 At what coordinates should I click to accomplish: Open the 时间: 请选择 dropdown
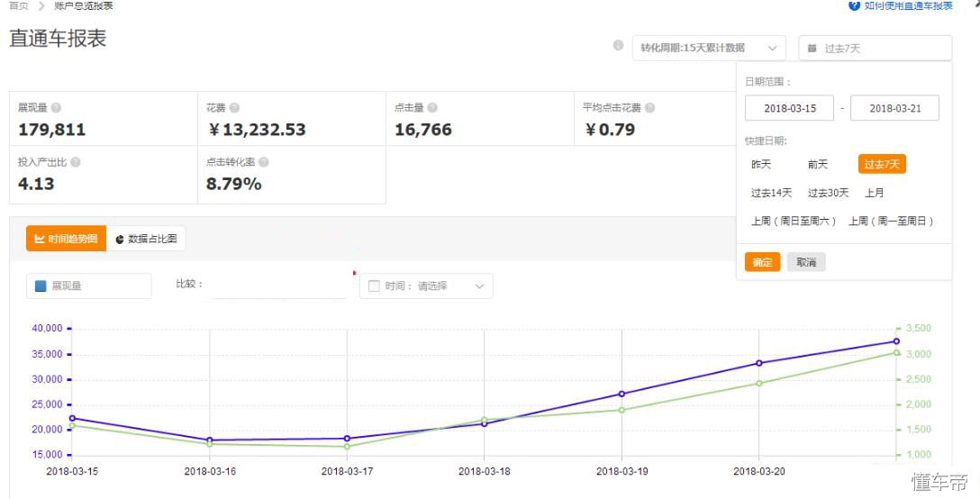coord(426,286)
